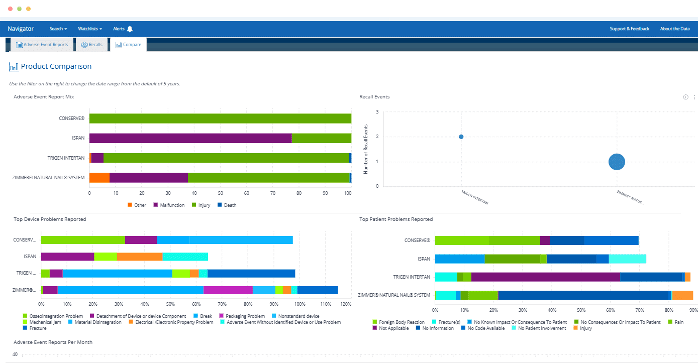The height and width of the screenshot is (364, 698).
Task: Click the Recalls tab cube icon
Action: click(x=84, y=45)
